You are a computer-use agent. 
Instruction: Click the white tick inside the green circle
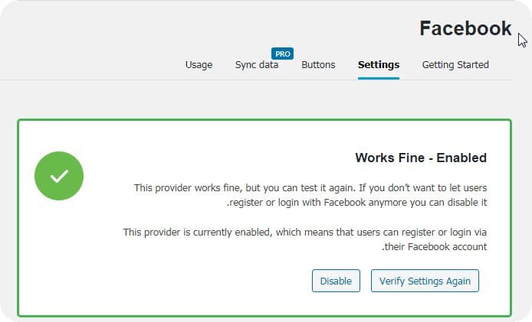pos(59,177)
